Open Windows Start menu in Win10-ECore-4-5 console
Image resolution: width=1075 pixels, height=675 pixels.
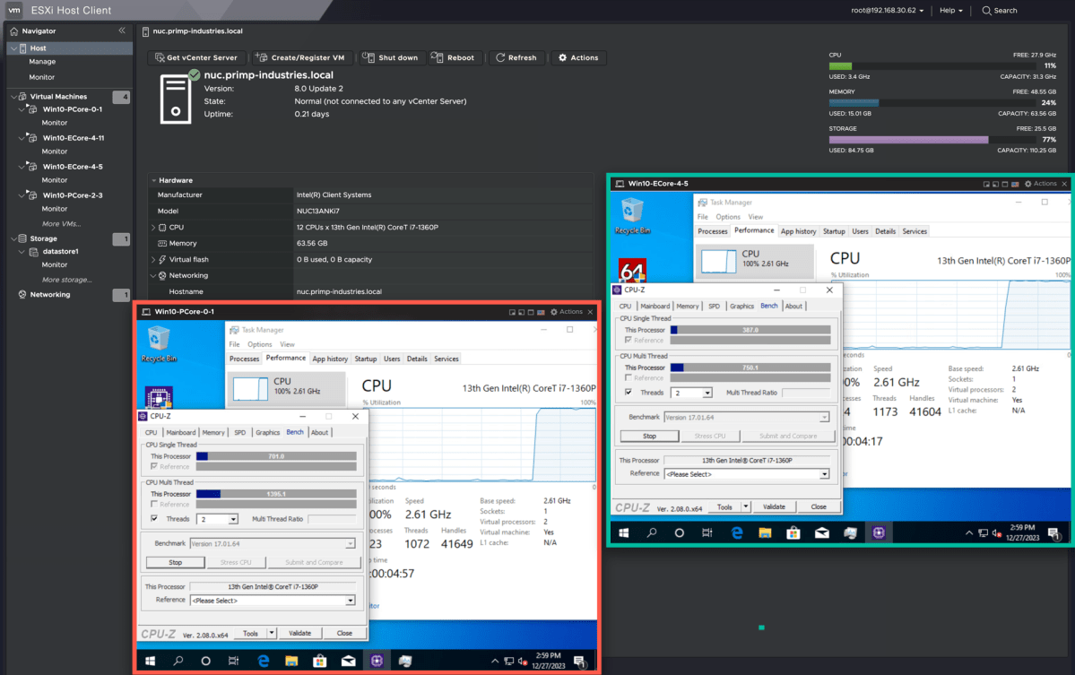(x=624, y=533)
